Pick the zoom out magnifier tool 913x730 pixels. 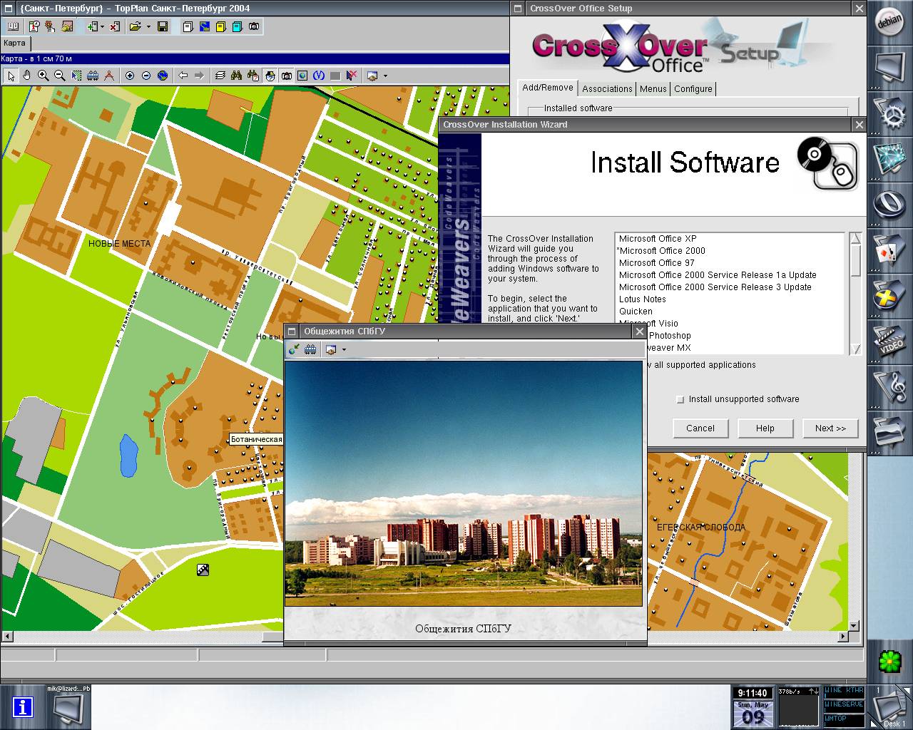pyautogui.click(x=60, y=76)
